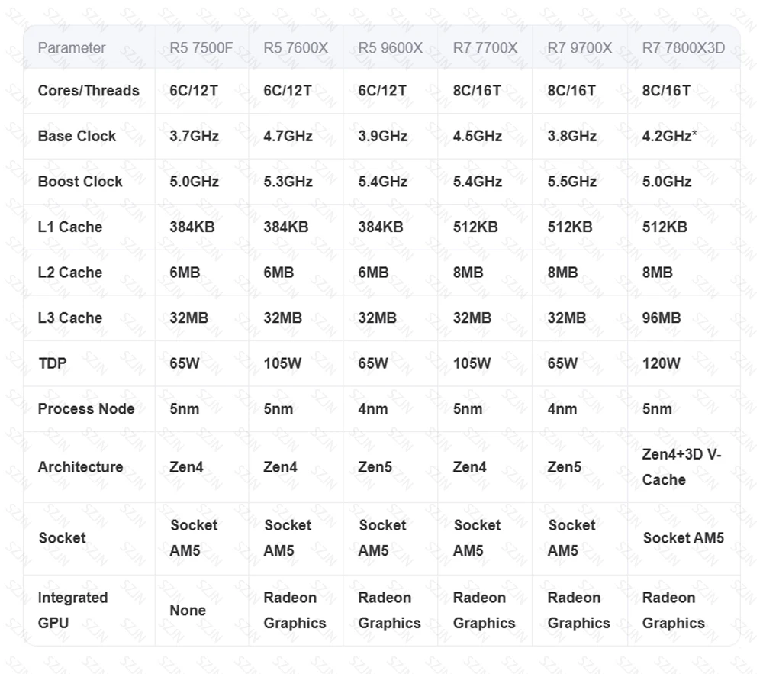Click the Process Node row label

tap(86, 408)
